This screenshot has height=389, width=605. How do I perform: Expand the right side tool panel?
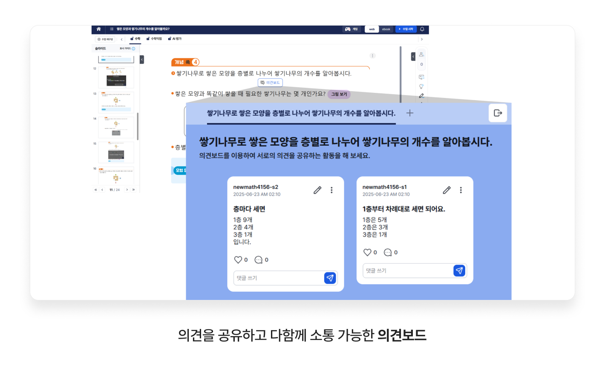(413, 57)
